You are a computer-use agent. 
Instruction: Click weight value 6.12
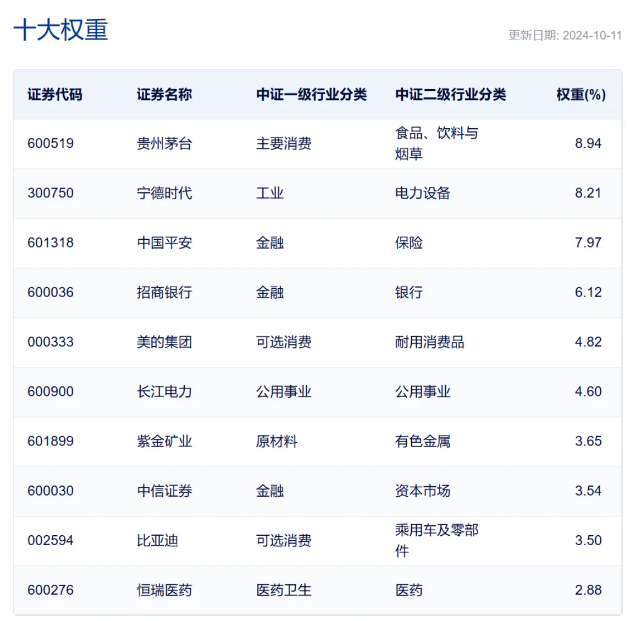(x=588, y=292)
